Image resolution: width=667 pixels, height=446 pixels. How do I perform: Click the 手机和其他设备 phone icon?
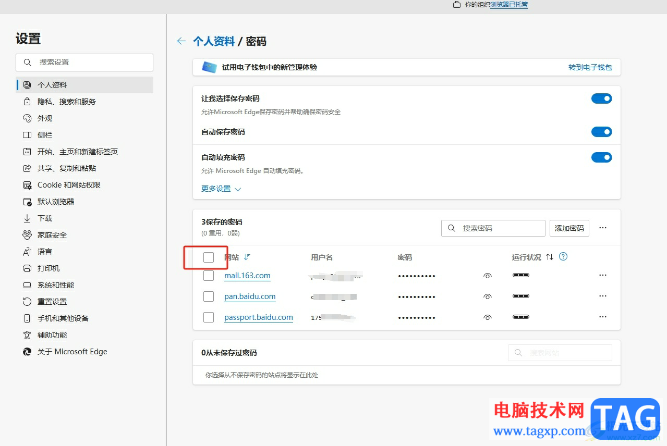(27, 318)
